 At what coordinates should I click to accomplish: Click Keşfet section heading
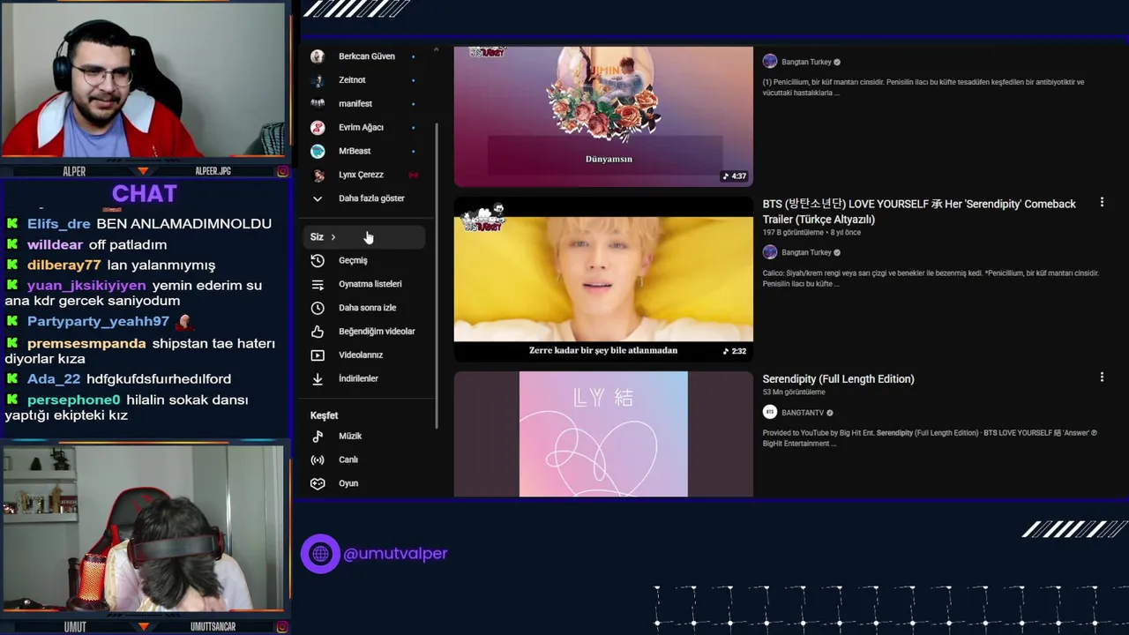tap(324, 415)
